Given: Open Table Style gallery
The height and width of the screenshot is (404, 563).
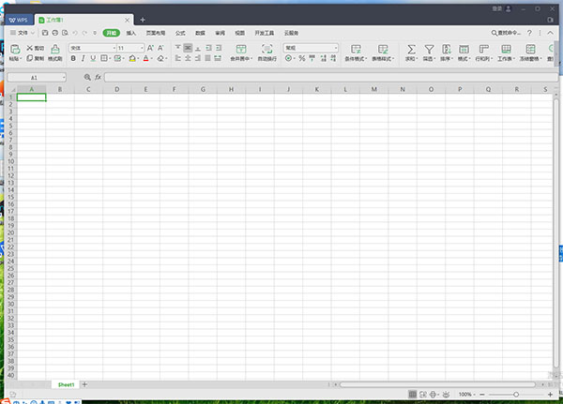Looking at the screenshot, I should tap(383, 52).
